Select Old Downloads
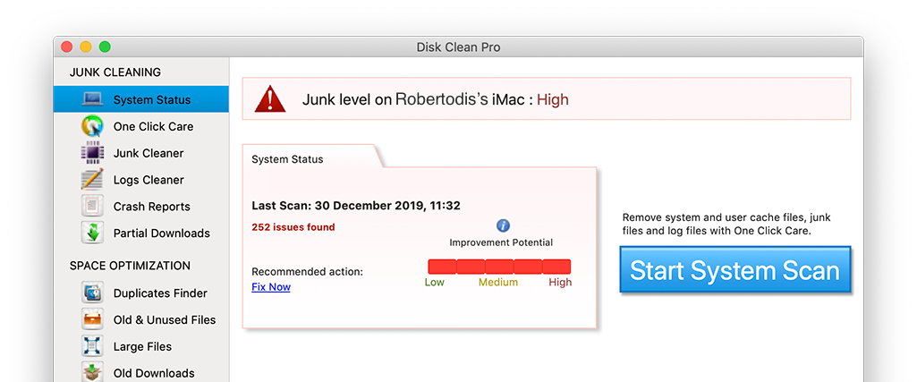 [x=141, y=373]
